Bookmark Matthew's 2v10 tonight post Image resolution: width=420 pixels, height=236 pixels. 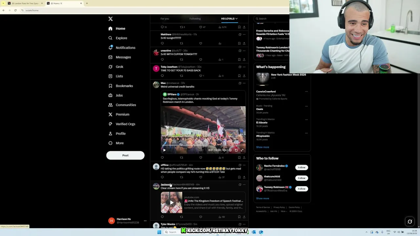pyautogui.click(x=239, y=43)
